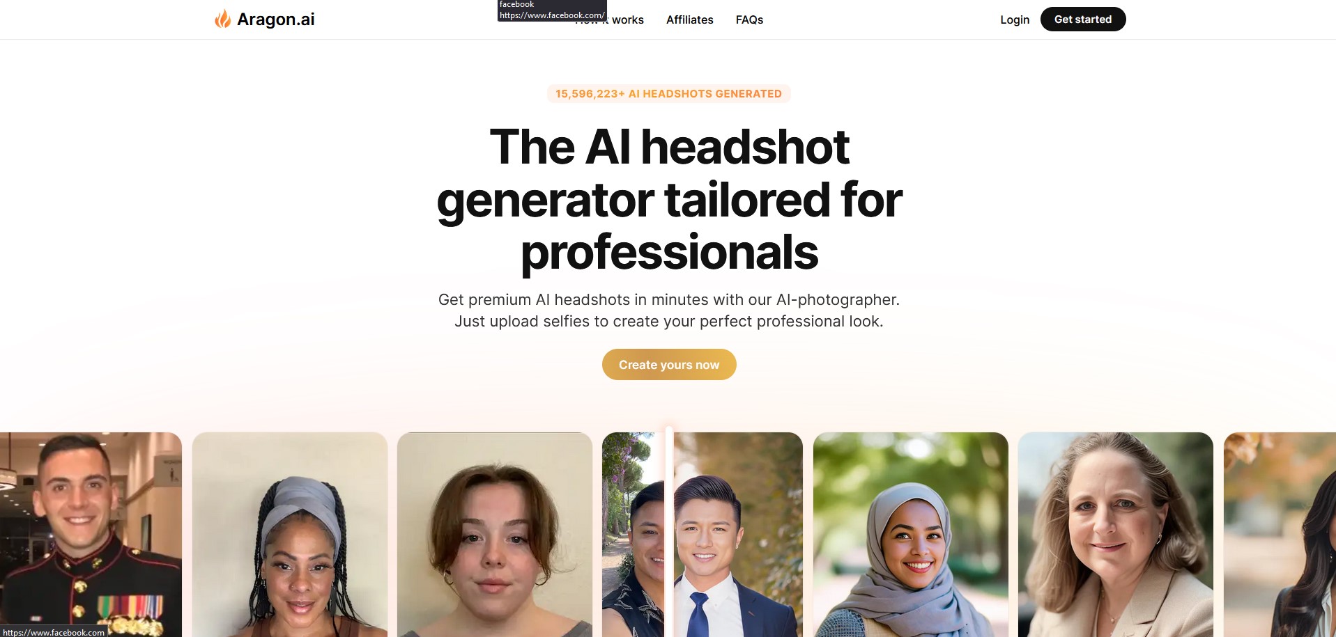1336x637 pixels.
Task: Click the facebook.com tooltip at top
Action: click(x=552, y=10)
